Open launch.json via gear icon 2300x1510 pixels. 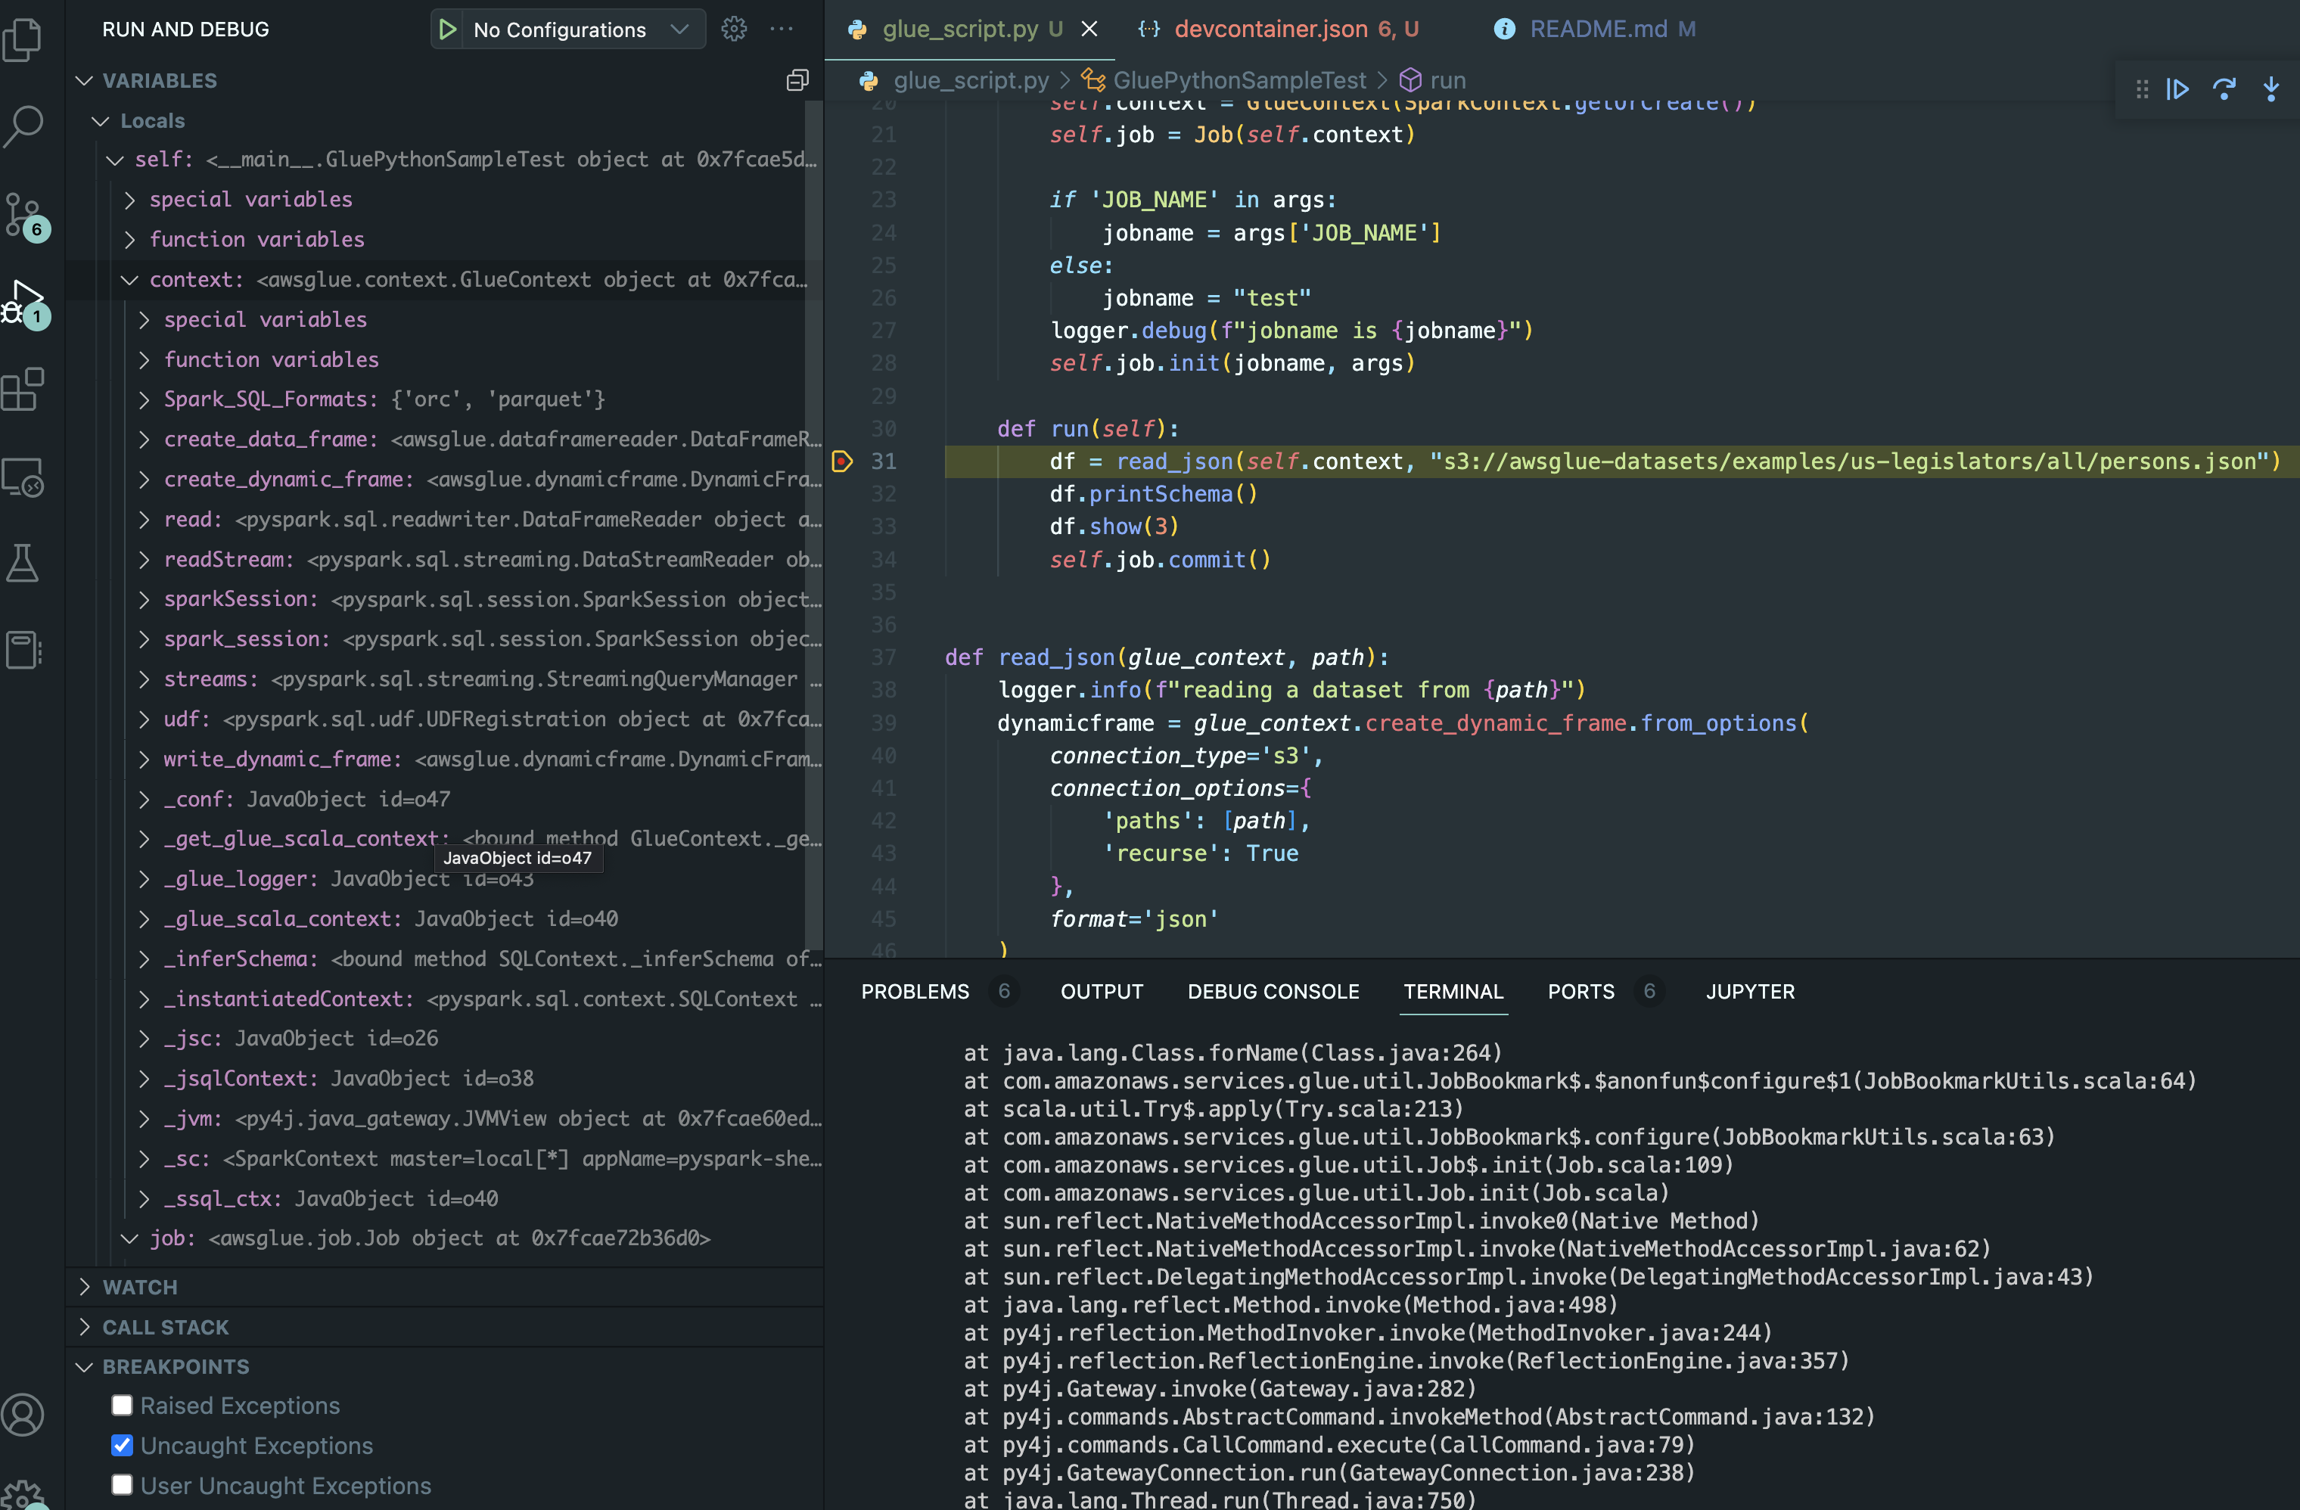click(733, 29)
